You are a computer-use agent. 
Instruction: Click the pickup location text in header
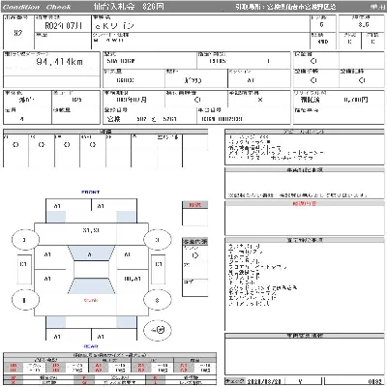tap(285, 7)
